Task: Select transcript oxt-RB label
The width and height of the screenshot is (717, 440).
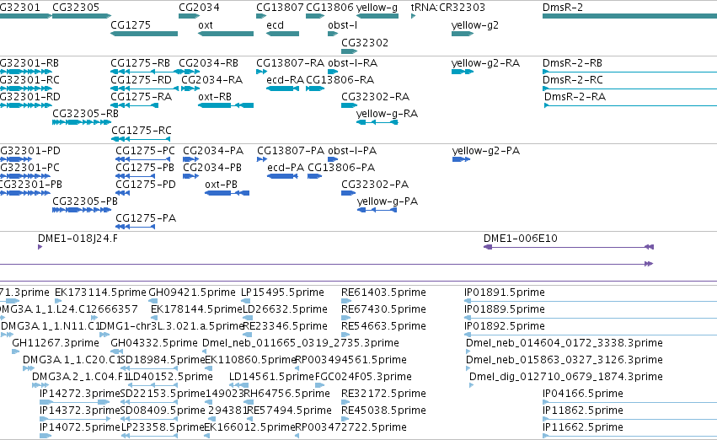Action: [215, 96]
